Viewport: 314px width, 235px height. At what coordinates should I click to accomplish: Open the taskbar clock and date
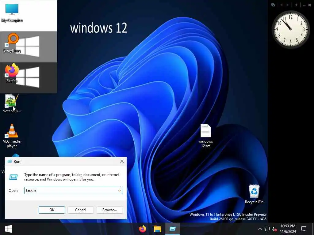click(288, 229)
